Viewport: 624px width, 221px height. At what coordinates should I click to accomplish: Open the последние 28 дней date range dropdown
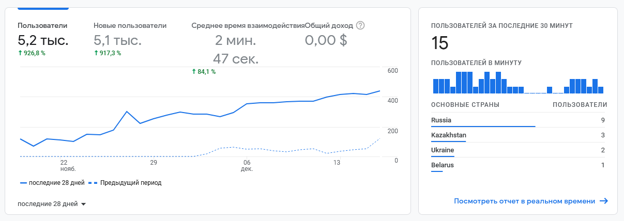[x=52, y=204]
